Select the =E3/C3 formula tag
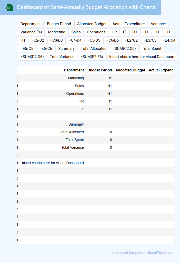The image size is (180, 263). (150, 40)
